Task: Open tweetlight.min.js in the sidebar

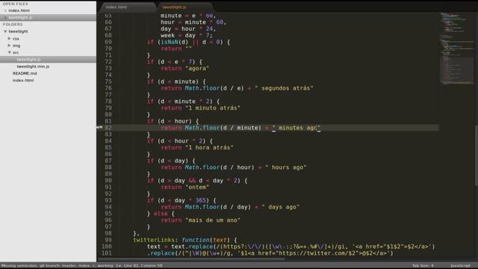Action: [x=33, y=67]
